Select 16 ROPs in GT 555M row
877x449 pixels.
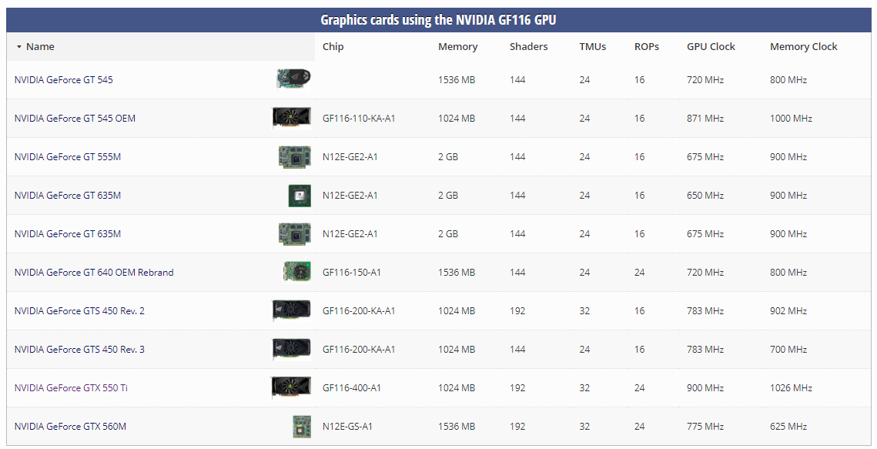(639, 157)
